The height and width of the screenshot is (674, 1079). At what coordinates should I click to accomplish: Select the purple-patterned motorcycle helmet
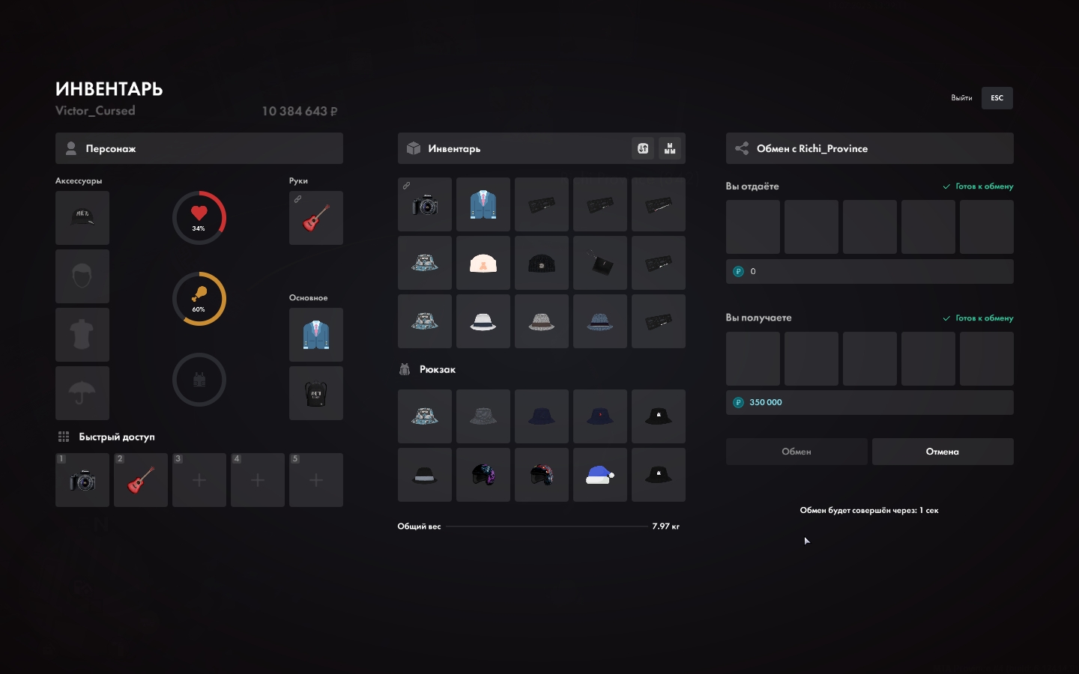point(483,475)
